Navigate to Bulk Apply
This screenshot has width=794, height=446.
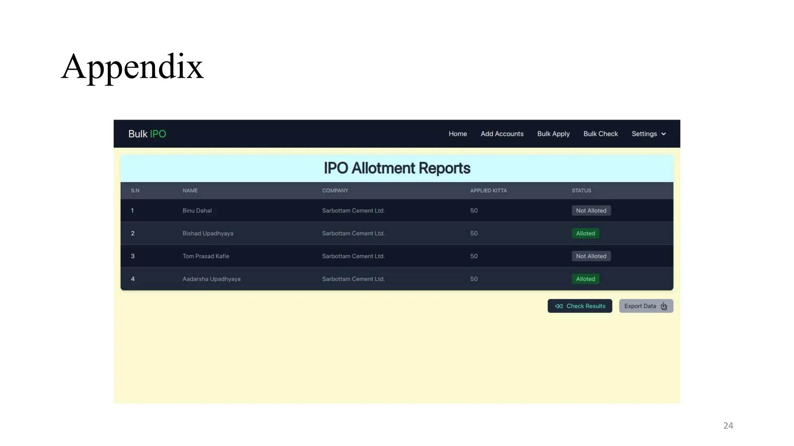553,134
